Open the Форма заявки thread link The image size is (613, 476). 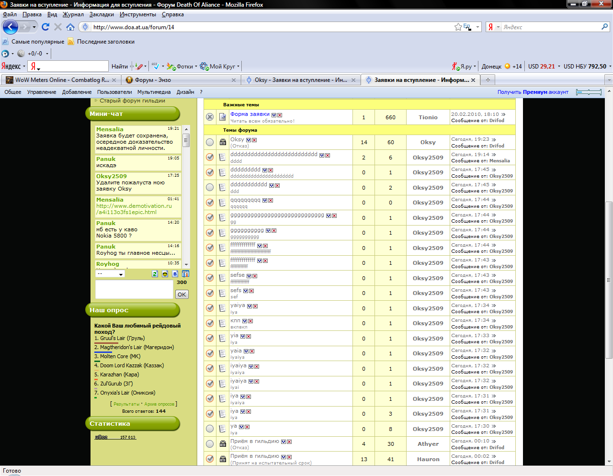[x=250, y=114]
